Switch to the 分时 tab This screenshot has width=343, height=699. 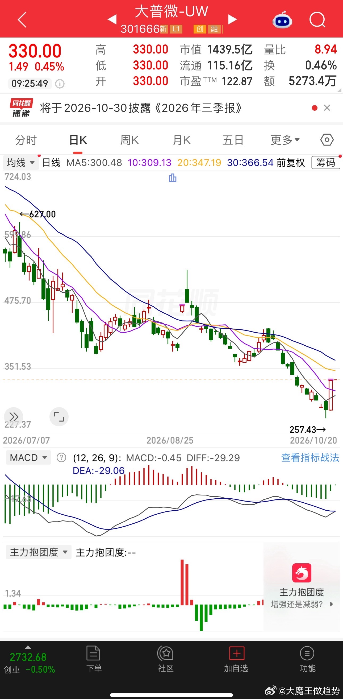(x=26, y=140)
